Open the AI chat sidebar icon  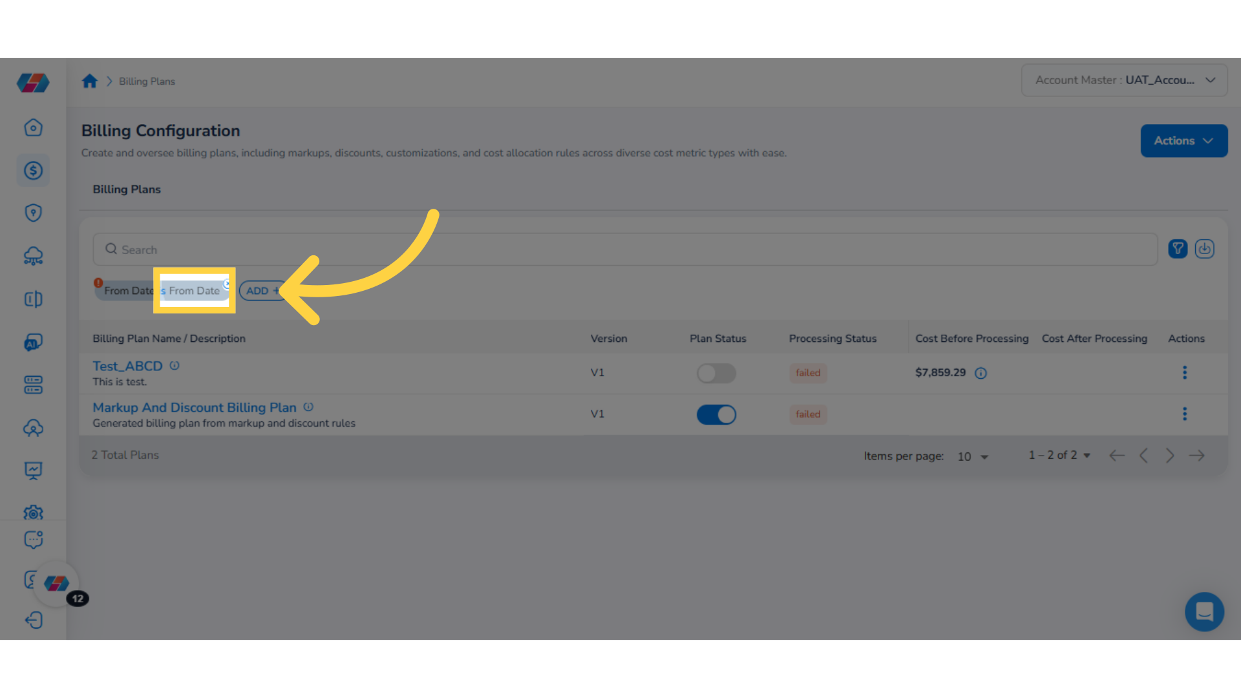[x=33, y=342]
